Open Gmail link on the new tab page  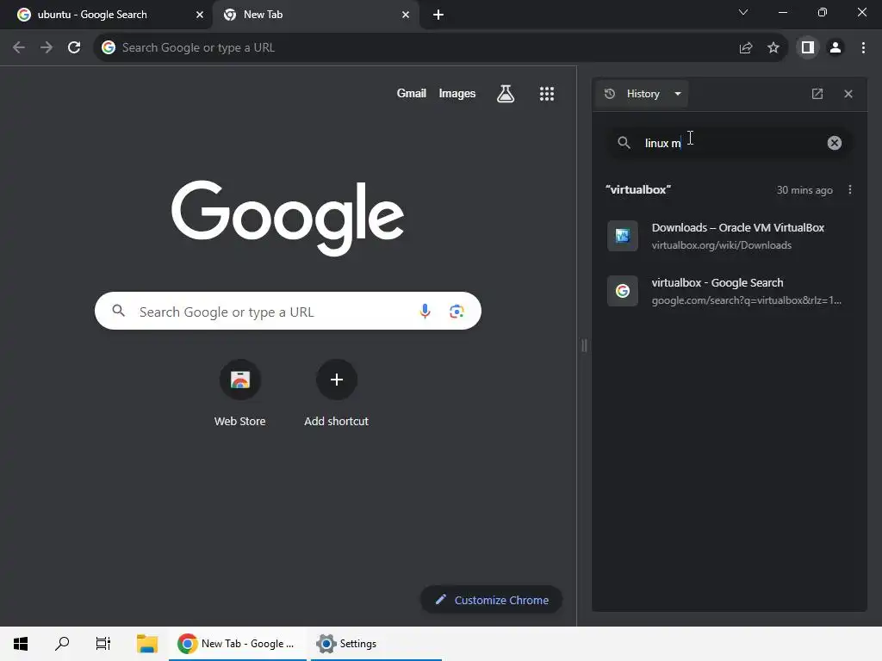coord(411,93)
